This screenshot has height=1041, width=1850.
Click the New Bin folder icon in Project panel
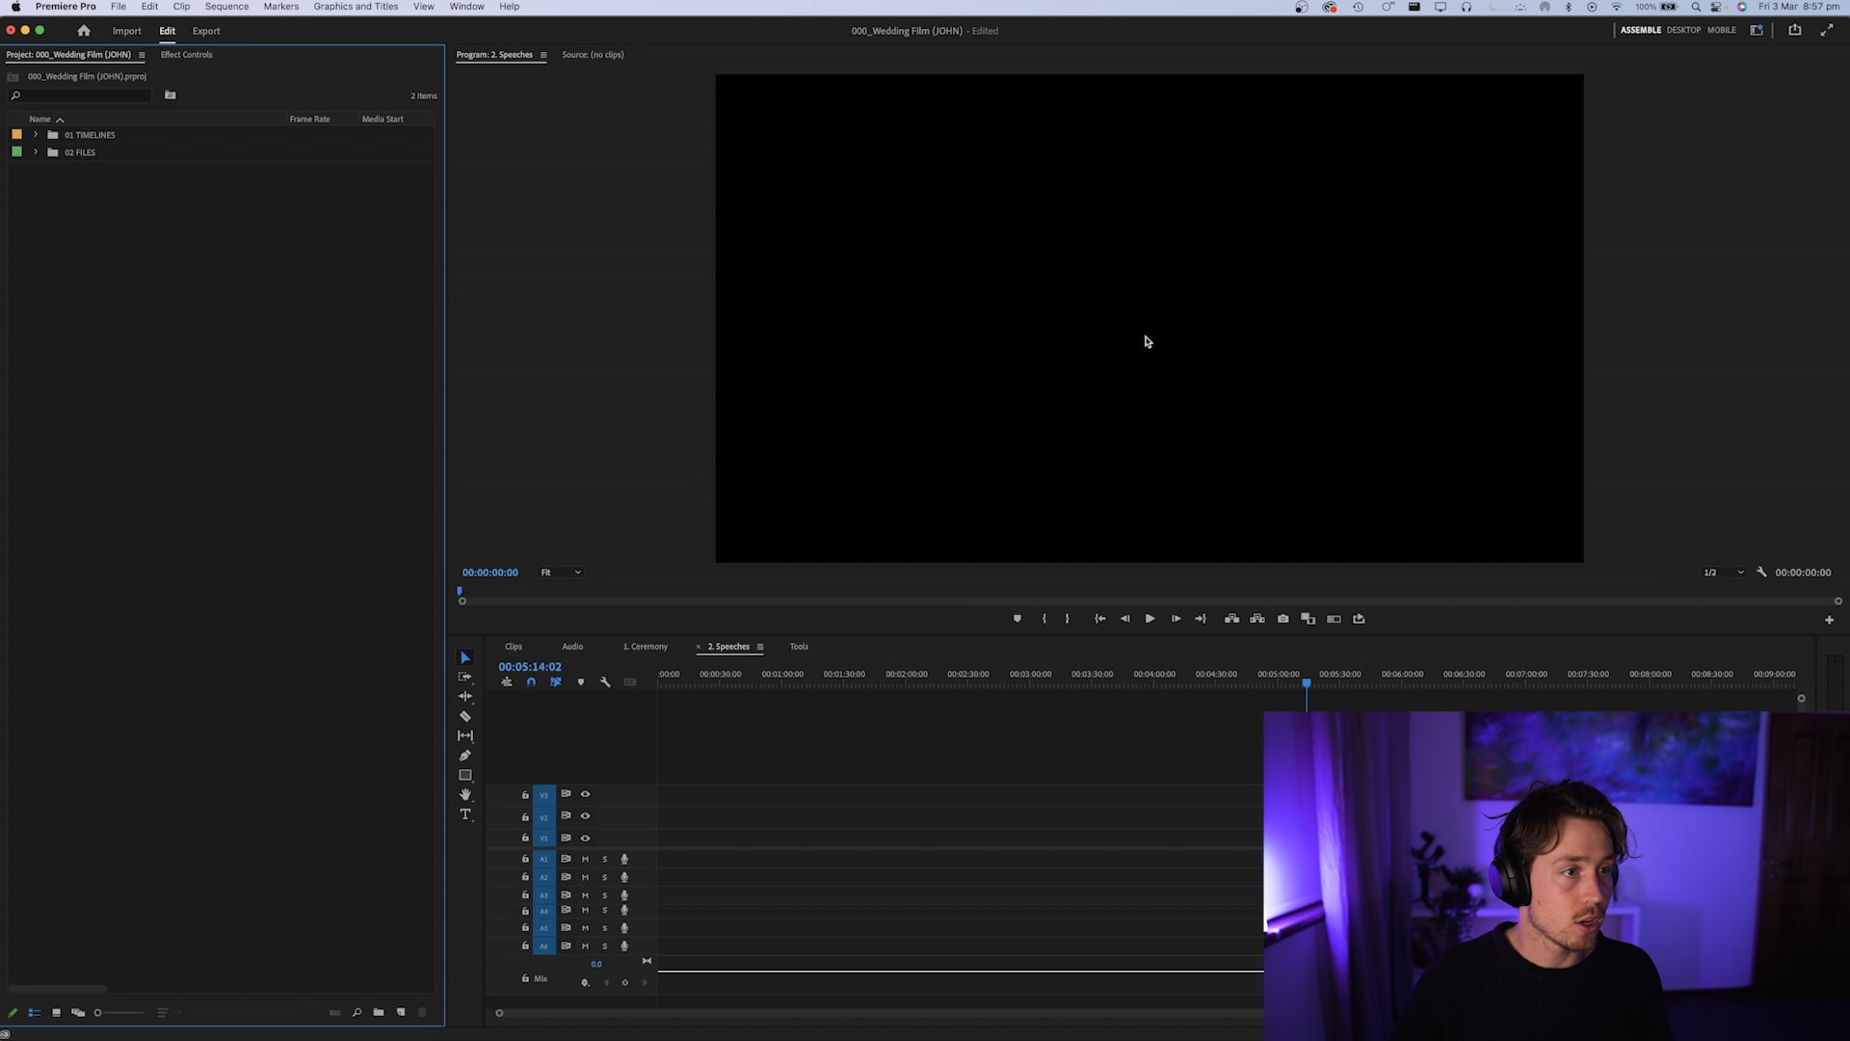click(x=379, y=1012)
